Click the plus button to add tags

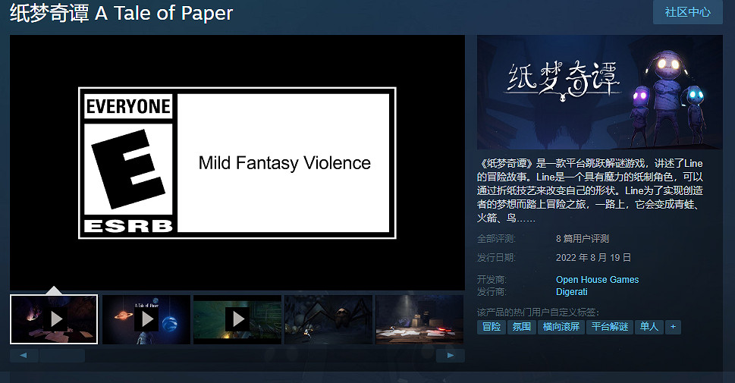click(x=673, y=327)
